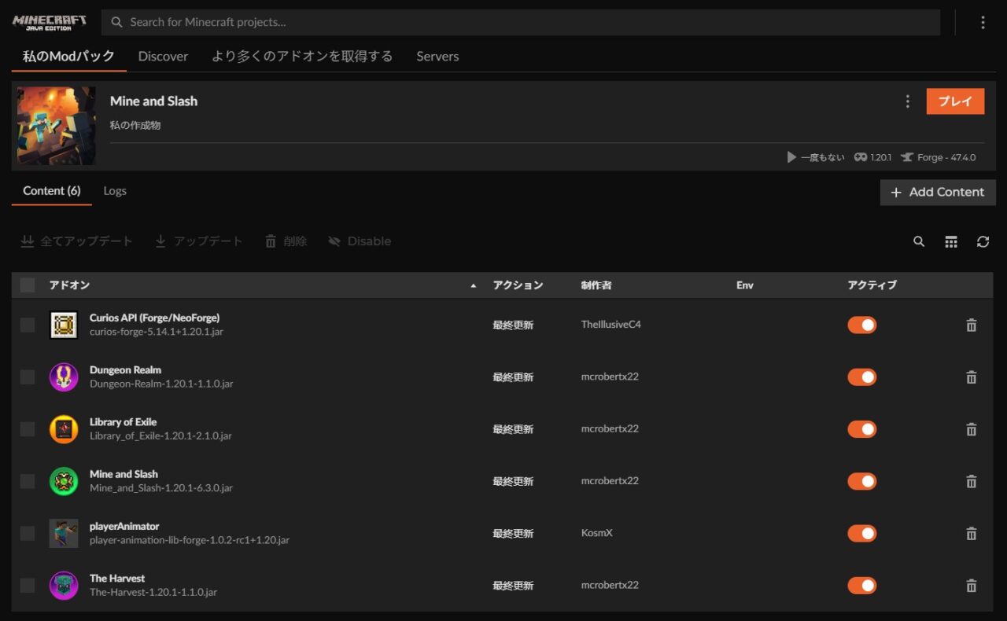Image resolution: width=1007 pixels, height=621 pixels.
Task: Toggle Library of Exile active switch
Action: tap(862, 429)
